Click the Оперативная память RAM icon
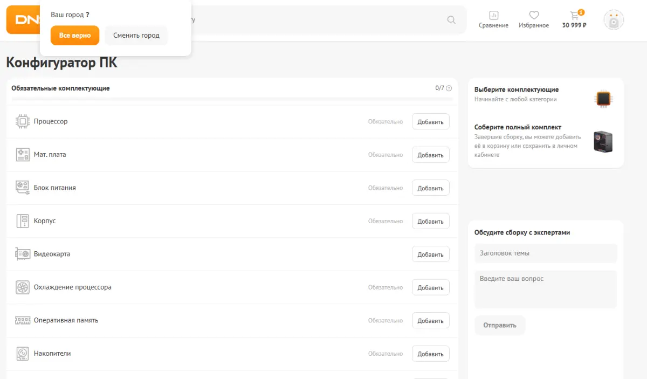This screenshot has width=647, height=379. pos(22,320)
